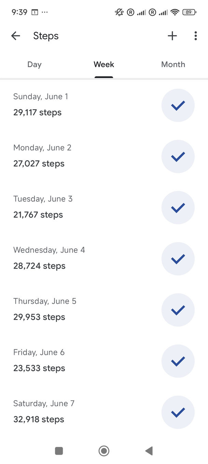Screen dimensions: 208x464
Task: Open the three-dot overflow menu
Action: coord(195,36)
